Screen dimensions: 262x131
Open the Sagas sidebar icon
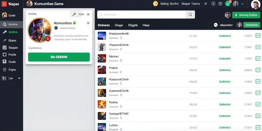coord(5,48)
